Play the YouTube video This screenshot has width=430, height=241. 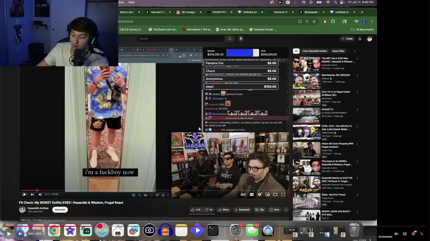[x=24, y=194]
